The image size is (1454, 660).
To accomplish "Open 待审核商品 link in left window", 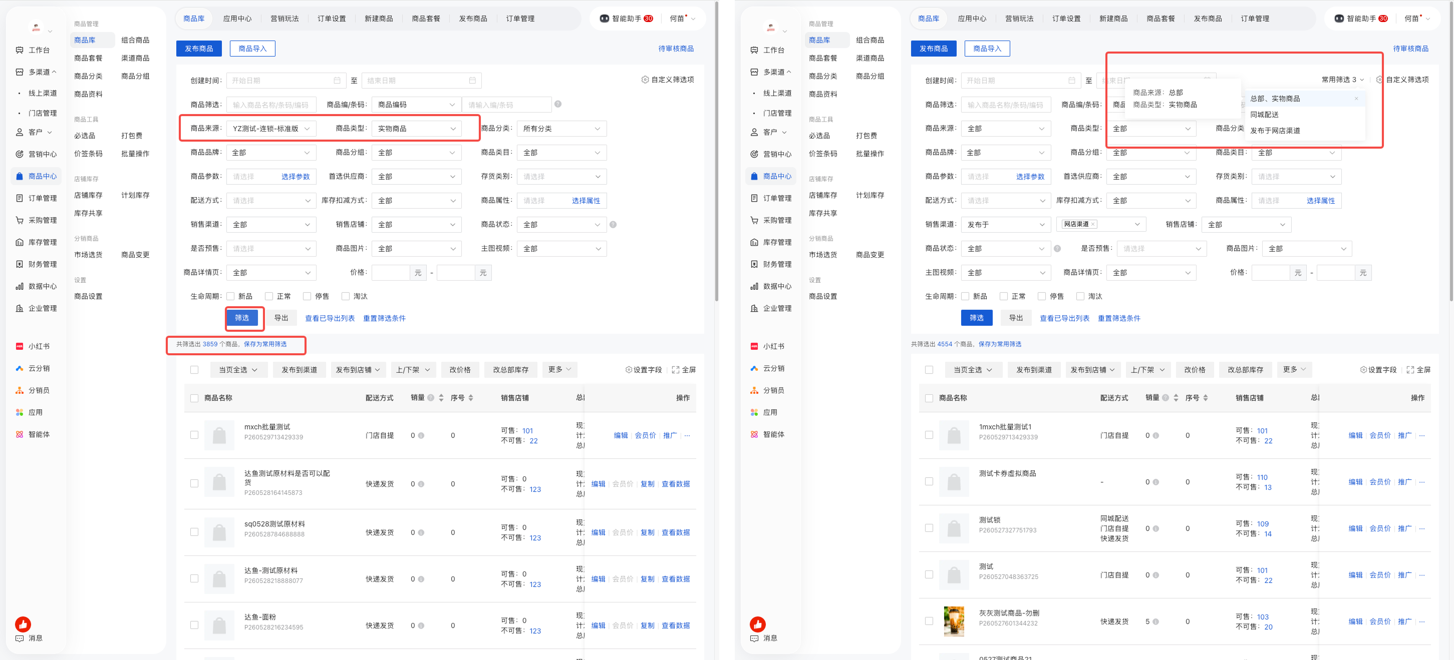I will pos(676,49).
